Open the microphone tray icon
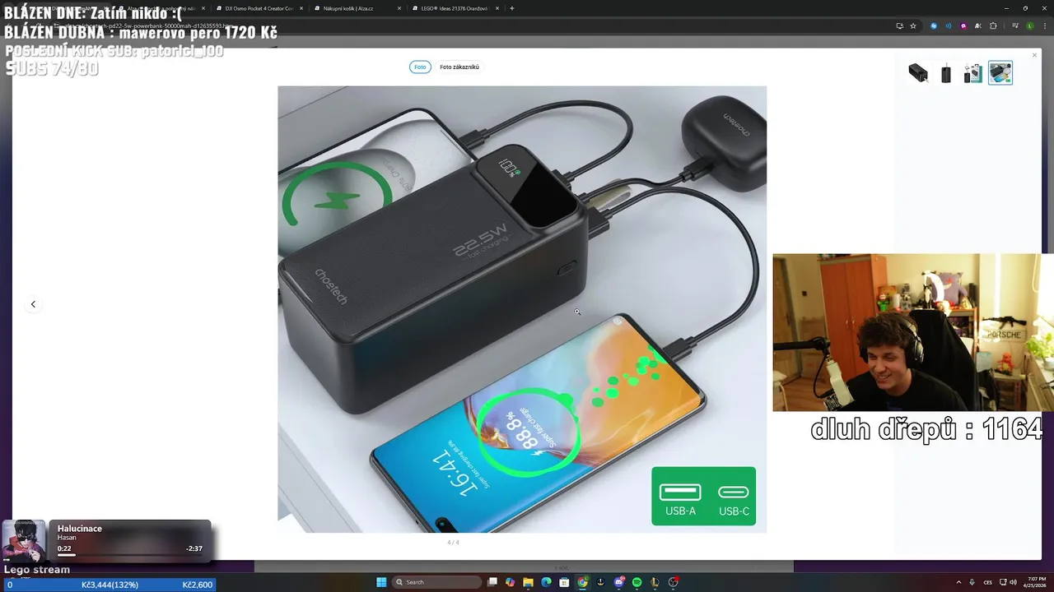This screenshot has height=592, width=1054. click(x=972, y=582)
